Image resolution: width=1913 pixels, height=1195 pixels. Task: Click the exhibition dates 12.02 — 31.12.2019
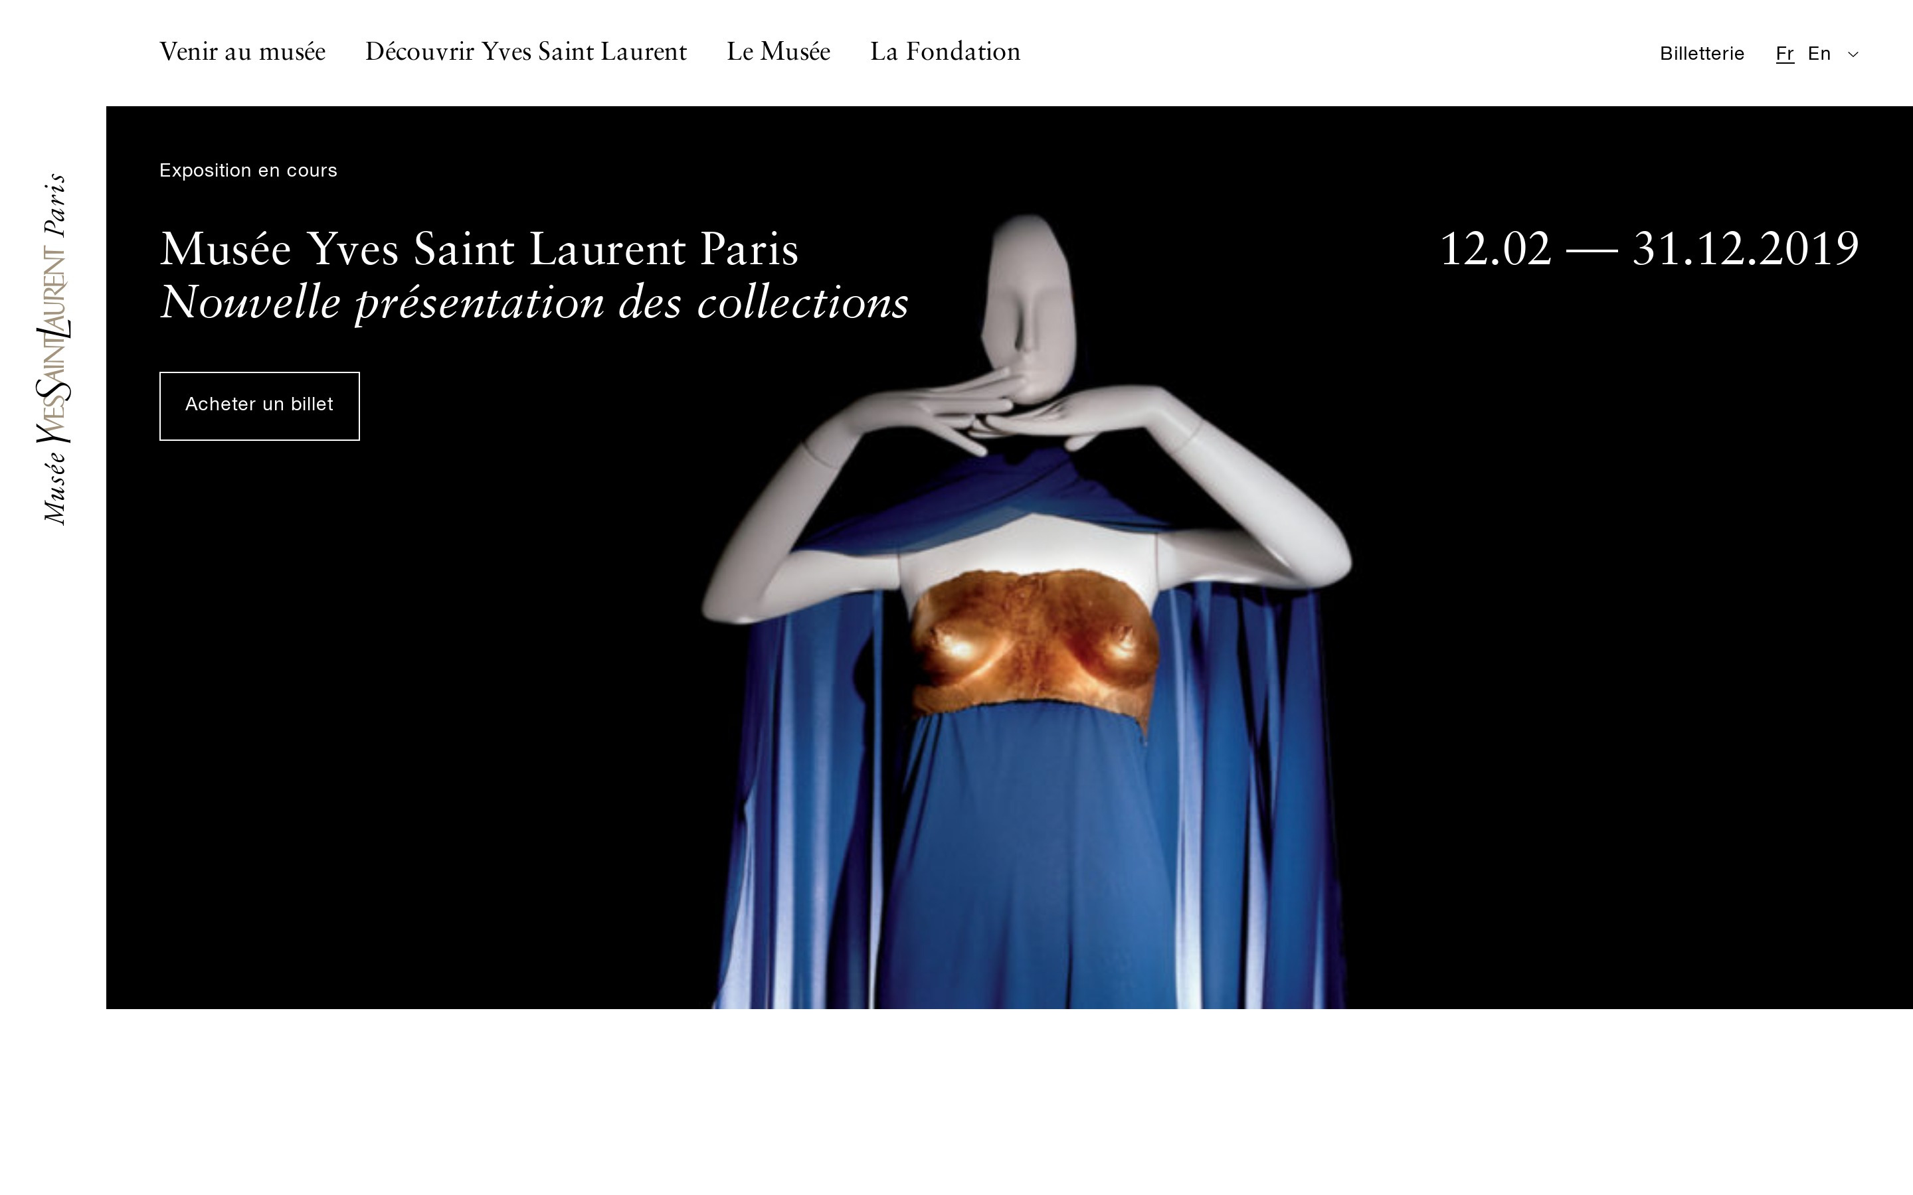(1650, 249)
